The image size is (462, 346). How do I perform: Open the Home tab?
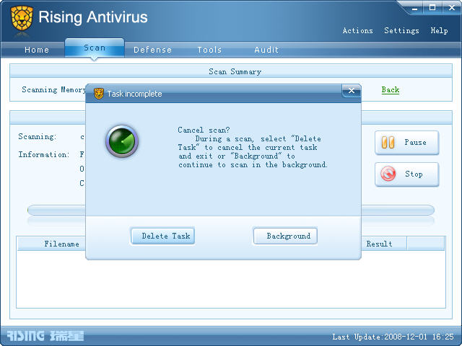coord(37,50)
